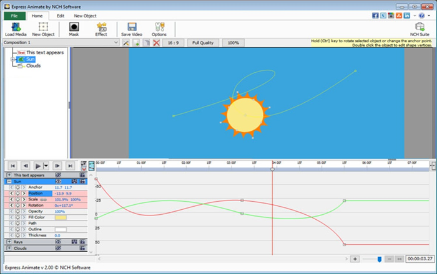The image size is (437, 274).
Task: Click the Position value -13.9
Action: click(59, 194)
